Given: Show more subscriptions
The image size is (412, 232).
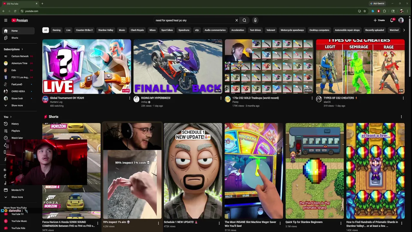Looking at the screenshot, I should point(18,106).
